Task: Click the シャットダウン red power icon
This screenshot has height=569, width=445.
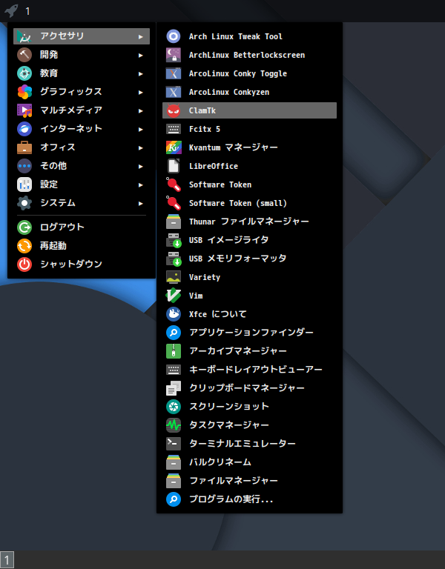Action: point(24,264)
